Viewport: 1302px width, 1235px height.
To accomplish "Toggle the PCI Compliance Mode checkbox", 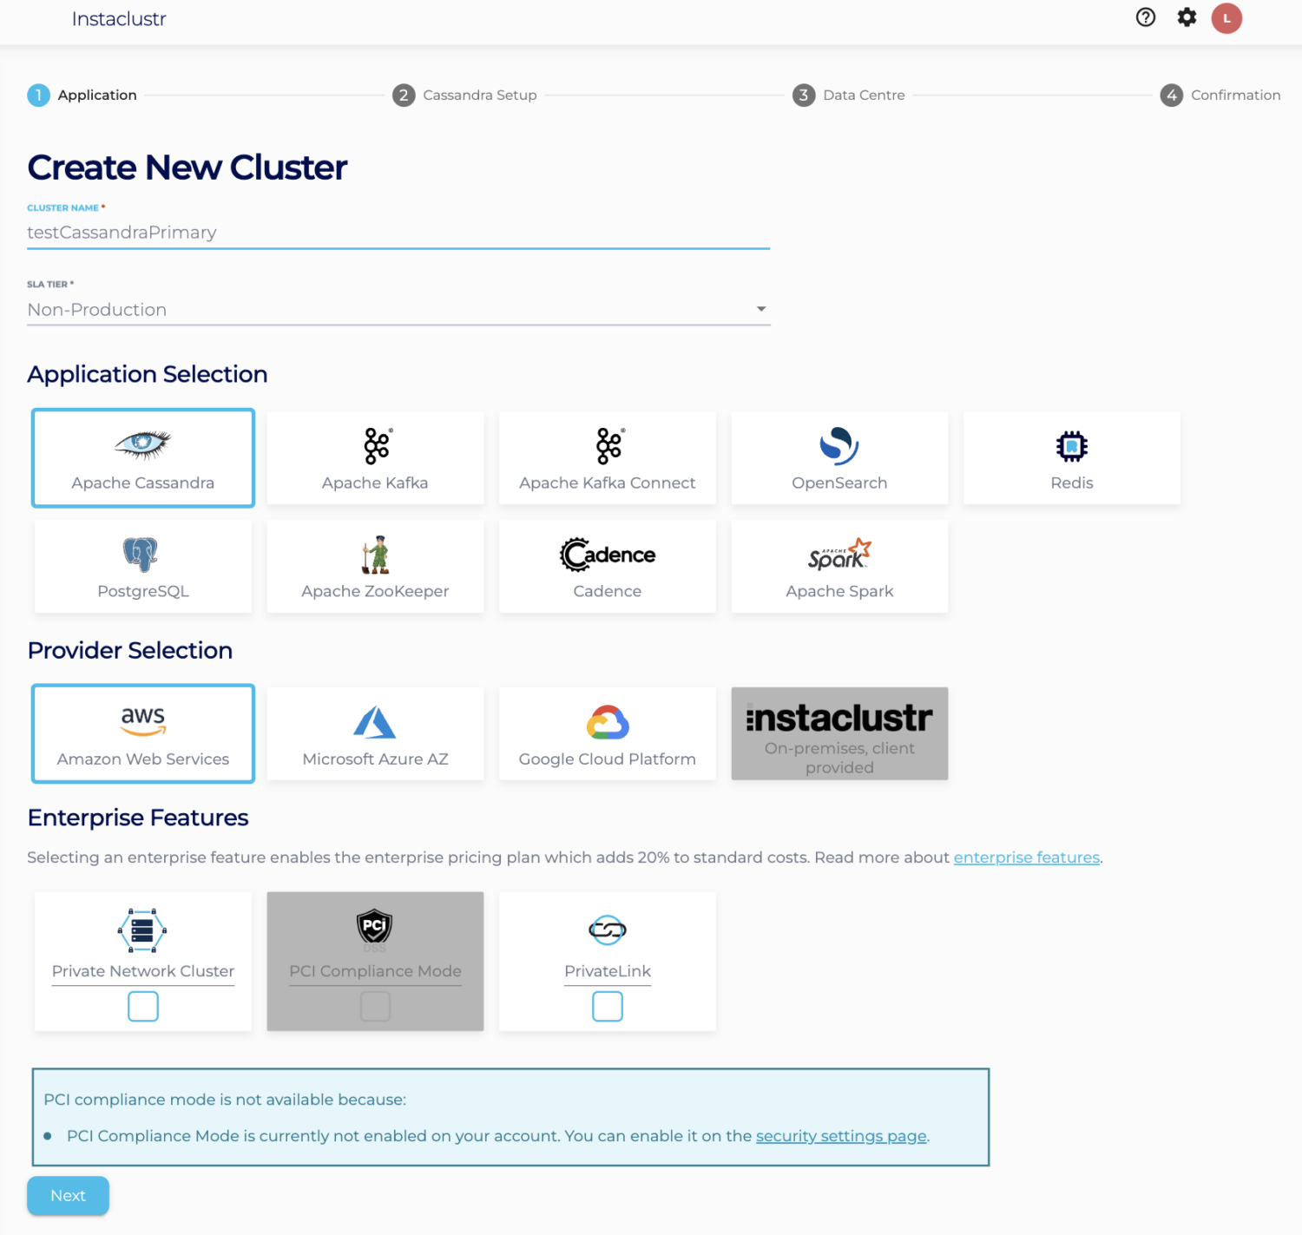I will 375,1006.
